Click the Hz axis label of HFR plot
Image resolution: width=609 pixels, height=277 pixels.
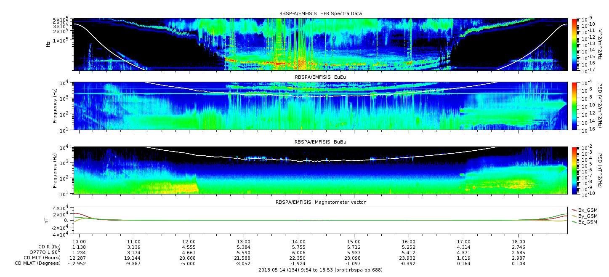pos(48,44)
